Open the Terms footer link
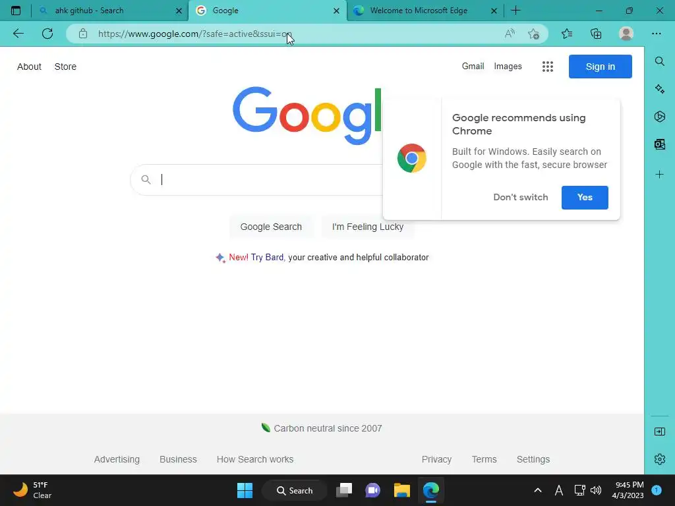The width and height of the screenshot is (675, 506). 484,459
